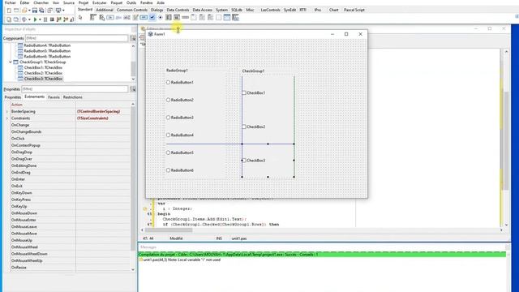Click the Pause debugger icon
The height and width of the screenshot is (292, 519).
point(45,19)
